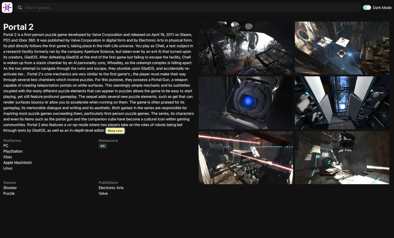Click the search magnifier icon
Image resolution: width=394 pixels, height=238 pixels.
click(20, 7)
